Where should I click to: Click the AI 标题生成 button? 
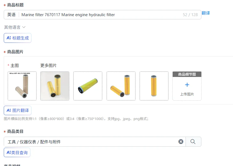tap(17, 38)
